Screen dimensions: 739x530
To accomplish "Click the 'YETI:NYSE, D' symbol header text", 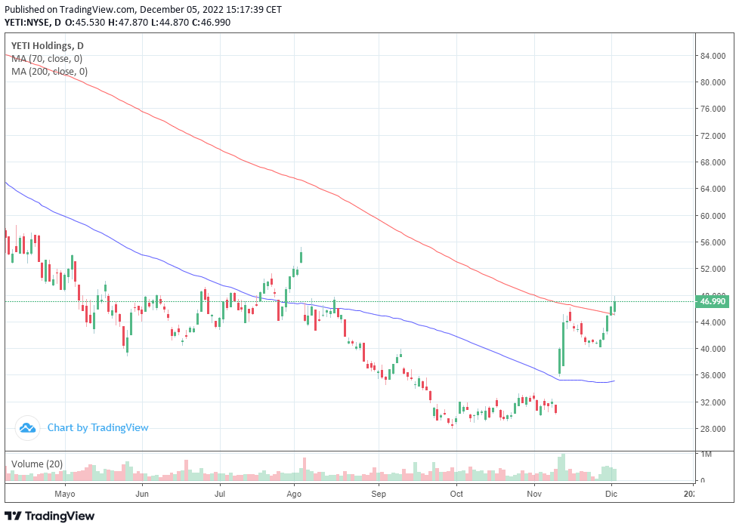I will pos(33,22).
